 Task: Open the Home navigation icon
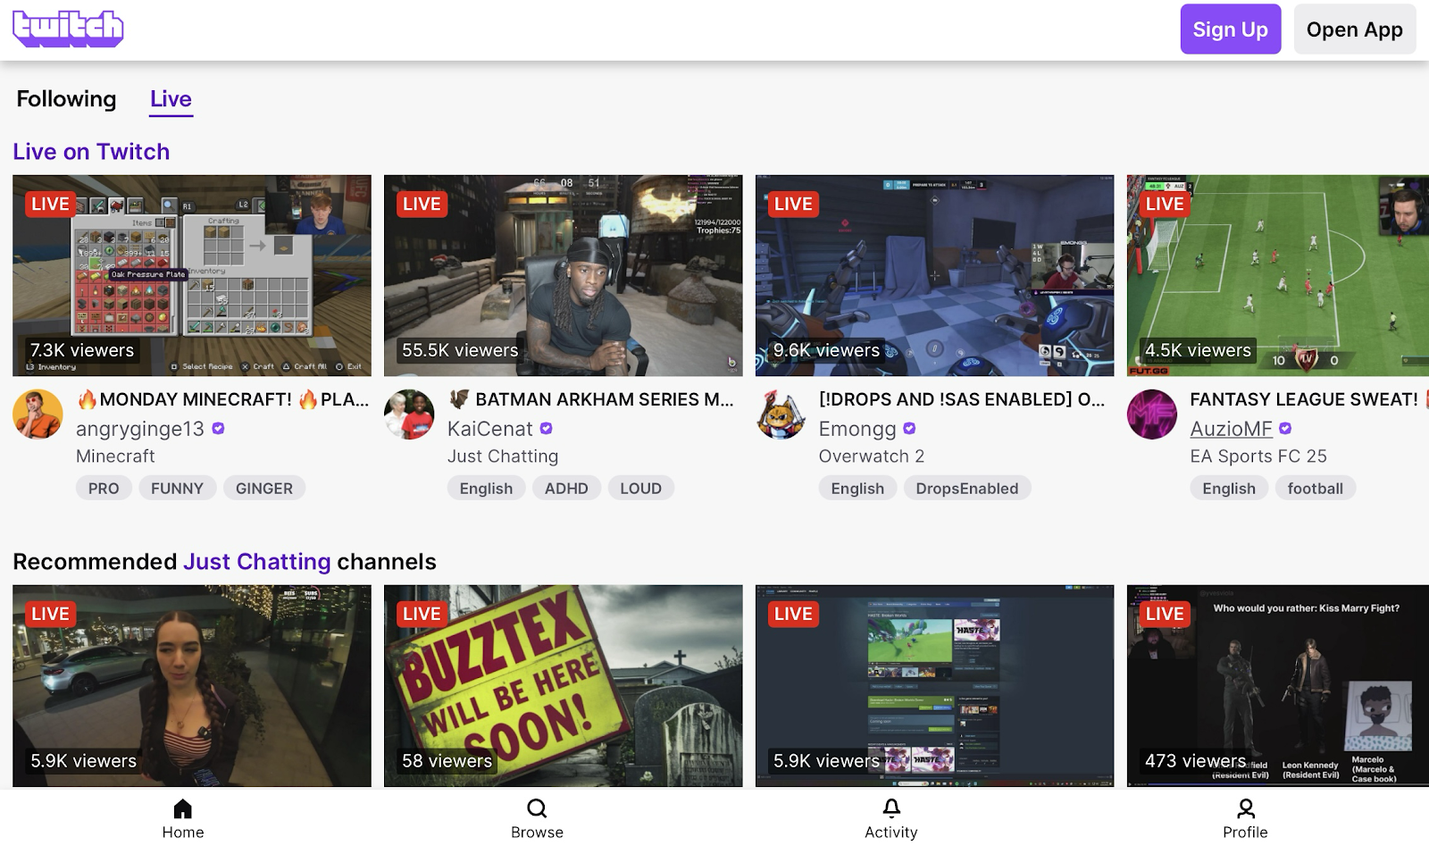183,809
